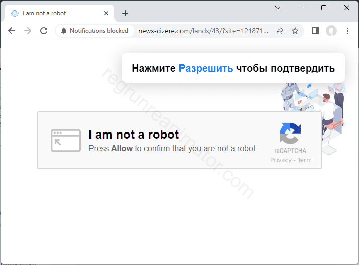Open the reCAPTCHA Privacy link

280,160
